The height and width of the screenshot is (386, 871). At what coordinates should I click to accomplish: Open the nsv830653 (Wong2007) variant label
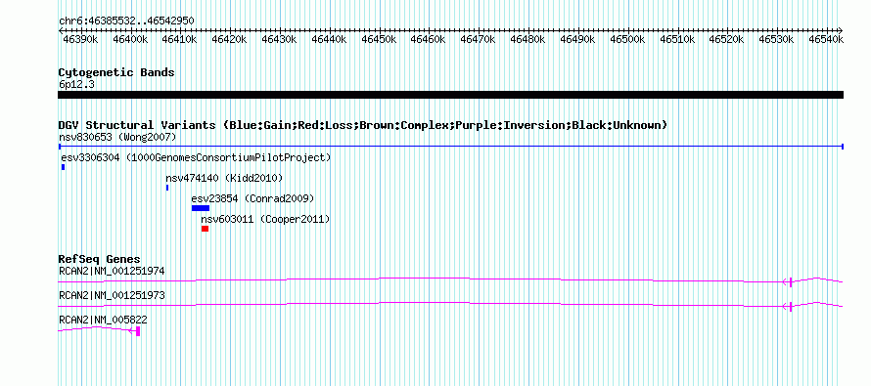click(x=117, y=137)
